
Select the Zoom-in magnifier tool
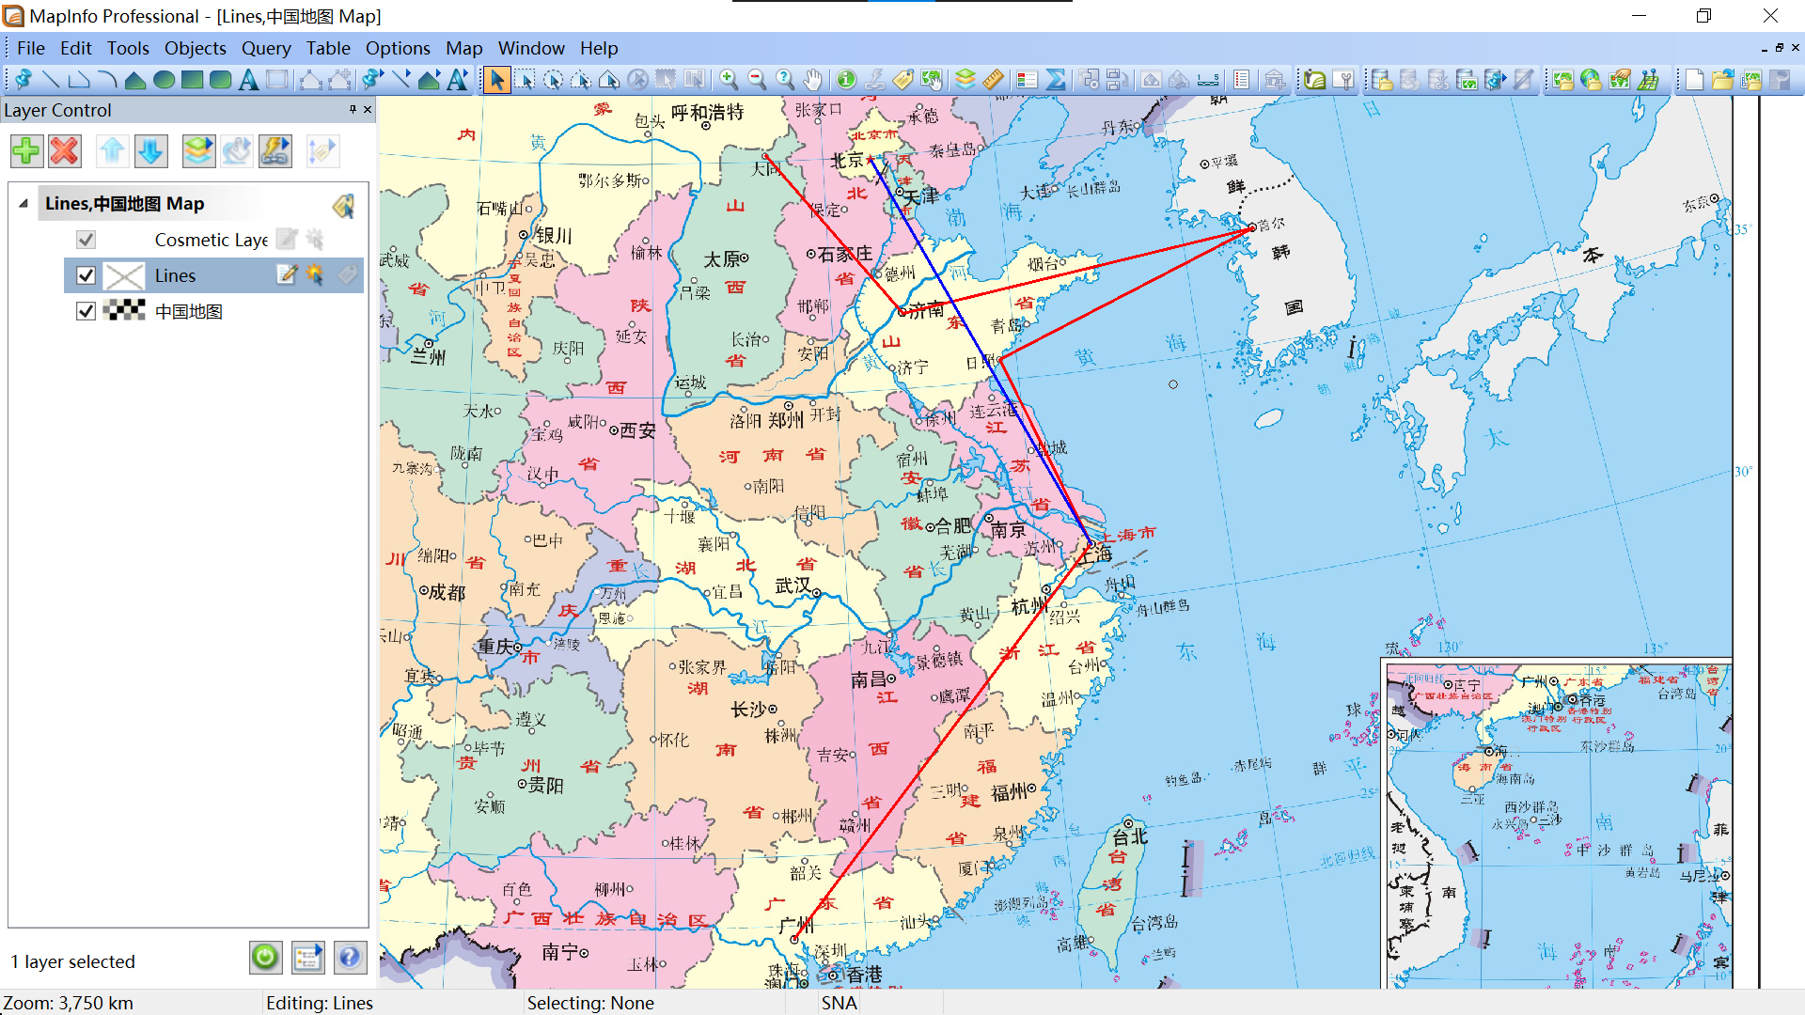728,80
